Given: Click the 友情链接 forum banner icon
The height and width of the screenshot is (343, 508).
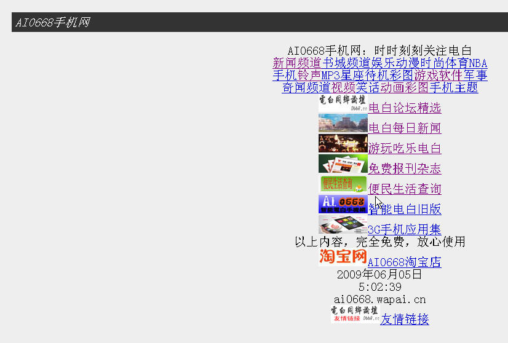Looking at the screenshot, I should (355, 315).
